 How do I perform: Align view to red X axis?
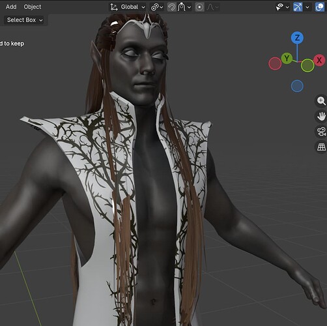coord(319,60)
